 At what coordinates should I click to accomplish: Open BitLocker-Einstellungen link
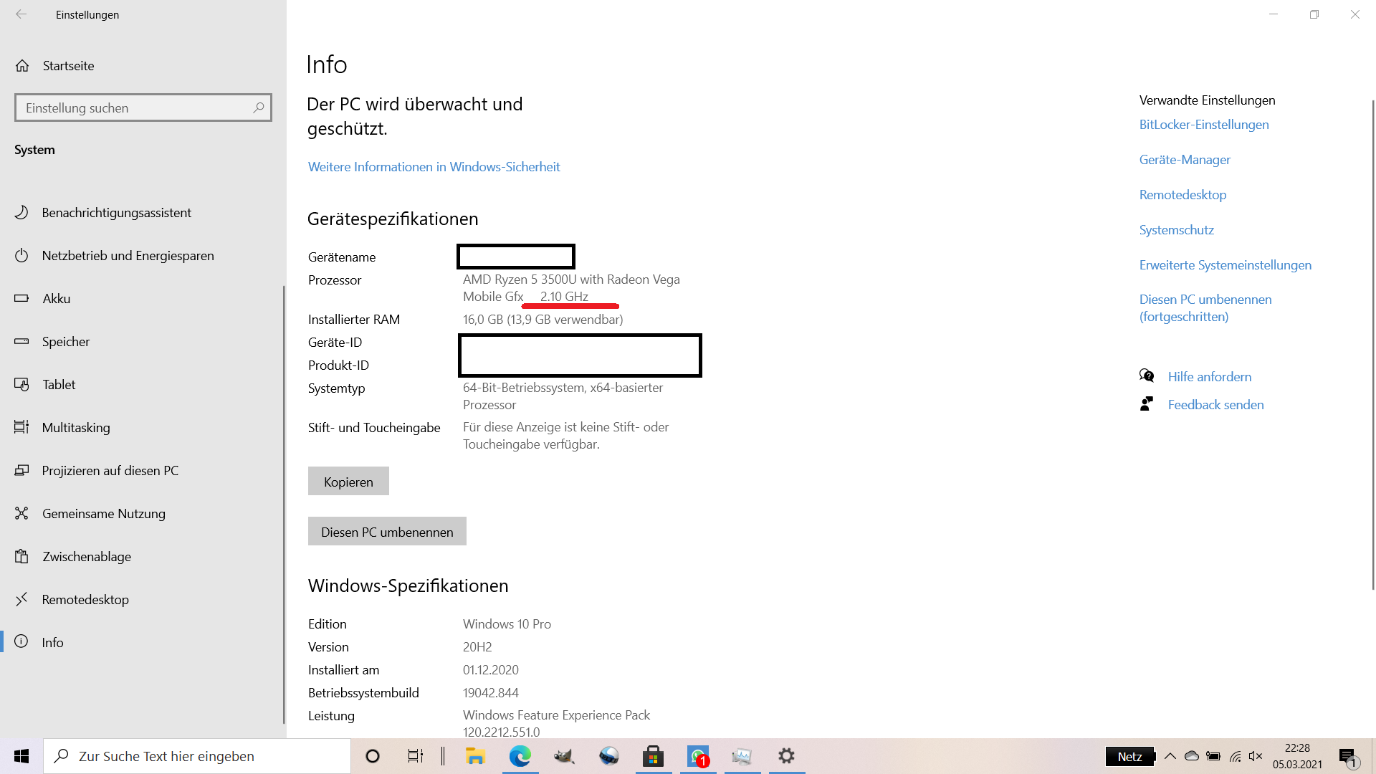[x=1204, y=125]
